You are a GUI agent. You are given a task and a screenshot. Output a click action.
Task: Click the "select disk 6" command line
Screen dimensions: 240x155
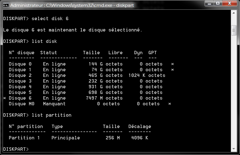(50, 19)
